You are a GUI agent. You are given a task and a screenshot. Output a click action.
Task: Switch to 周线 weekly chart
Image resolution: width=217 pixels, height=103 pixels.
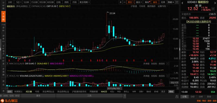(x=66, y=2)
